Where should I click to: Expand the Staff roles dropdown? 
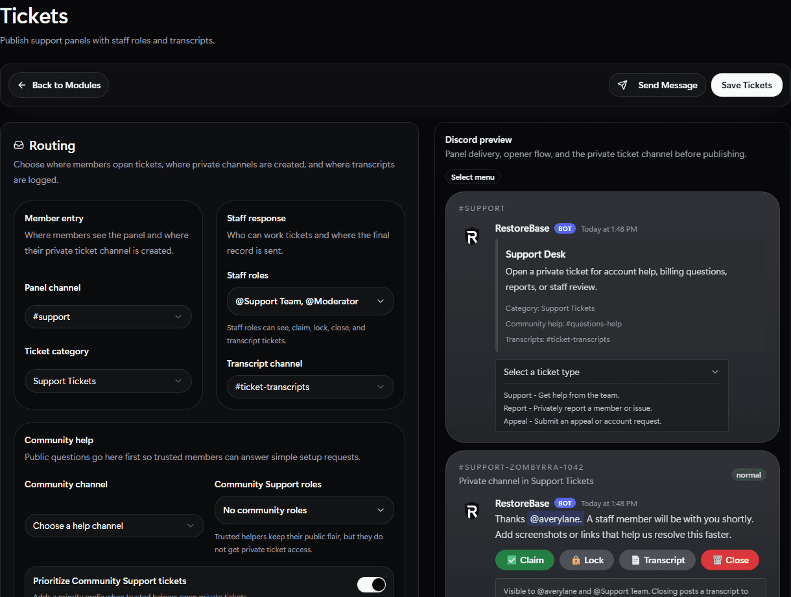pos(311,301)
